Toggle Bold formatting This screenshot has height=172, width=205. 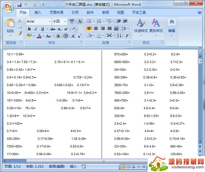[x=29, y=29]
